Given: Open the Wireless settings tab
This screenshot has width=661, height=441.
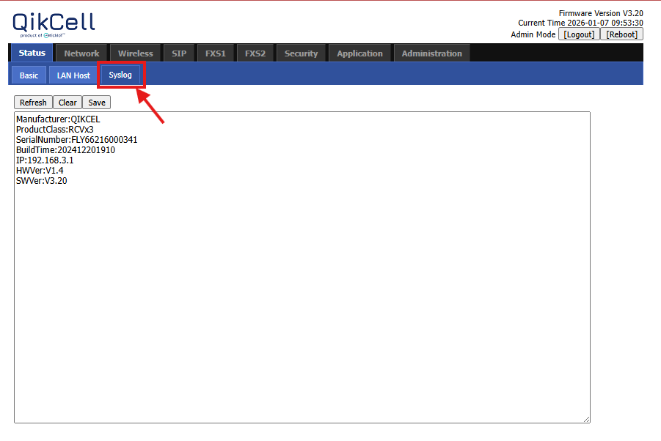Looking at the screenshot, I should (136, 53).
